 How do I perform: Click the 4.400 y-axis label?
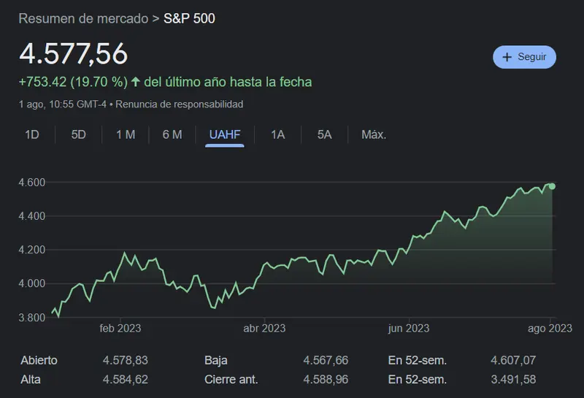[x=32, y=215]
